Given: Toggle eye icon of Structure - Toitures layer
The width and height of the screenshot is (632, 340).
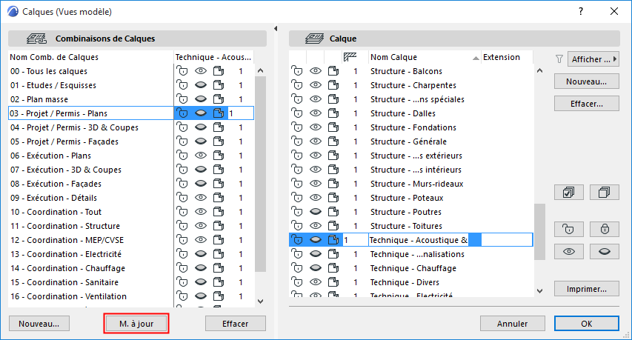Looking at the screenshot, I should (316, 226).
